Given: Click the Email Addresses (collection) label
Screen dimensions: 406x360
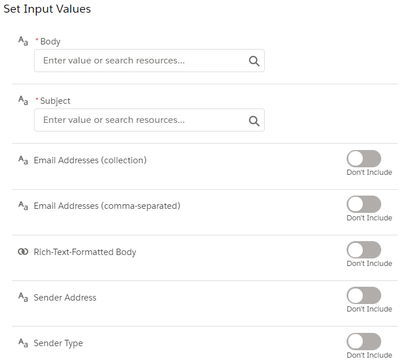Looking at the screenshot, I should point(90,160).
